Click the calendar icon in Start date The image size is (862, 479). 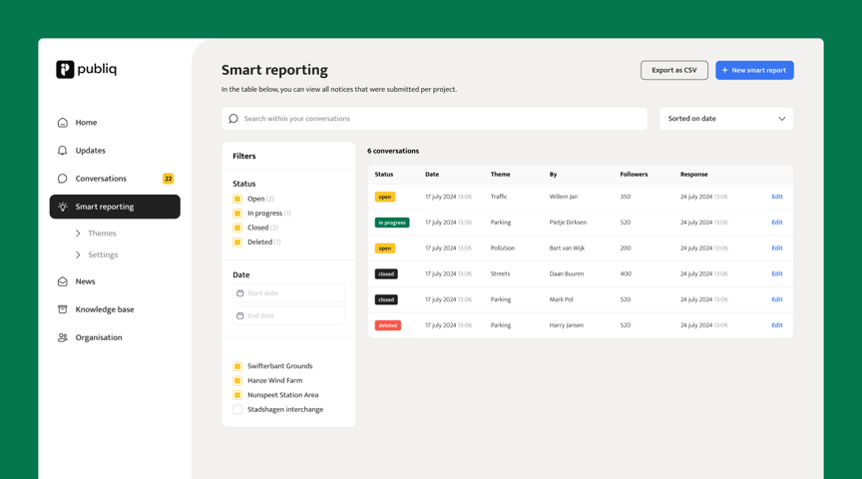[240, 293]
